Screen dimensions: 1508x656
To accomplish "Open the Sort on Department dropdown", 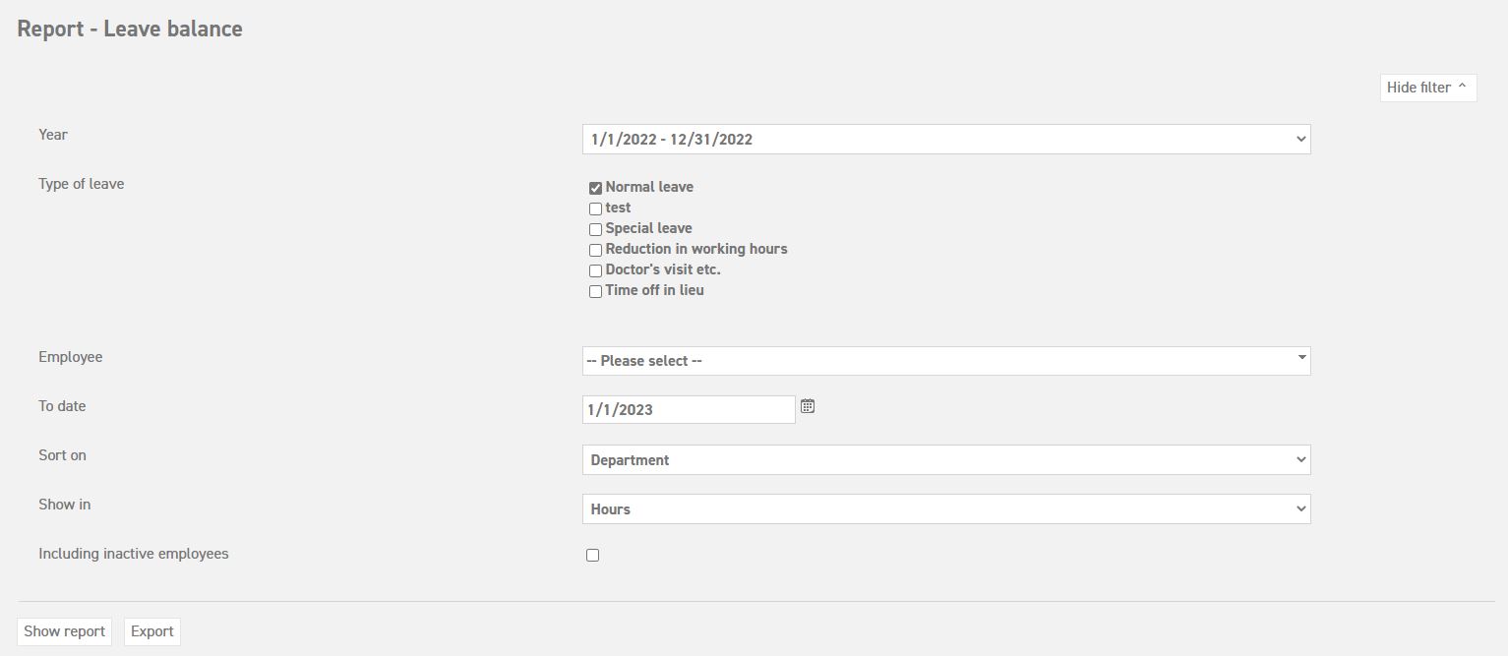I will [945, 460].
